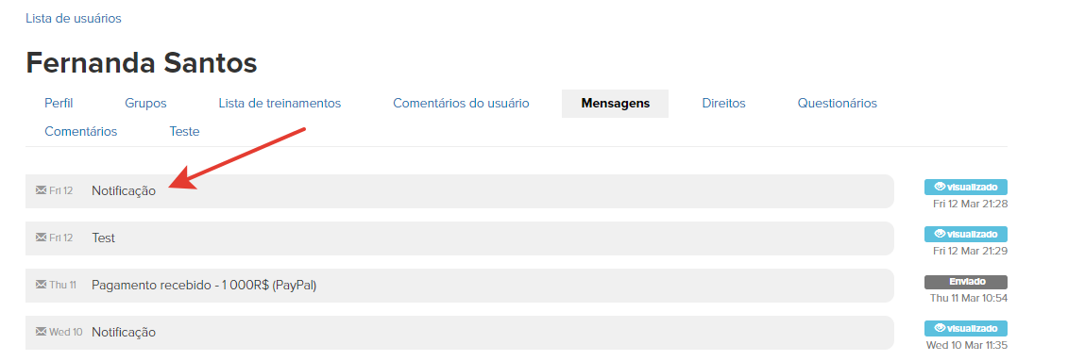This screenshot has width=1068, height=361.
Task: Open the Test message row
Action: 459,238
